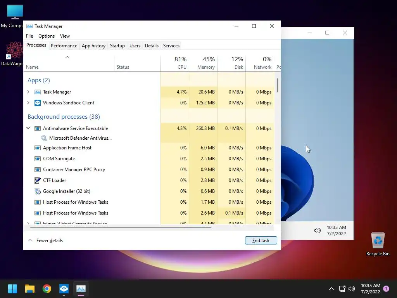Open File Explorer from the taskbar
397x298 pixels.
click(x=29, y=289)
